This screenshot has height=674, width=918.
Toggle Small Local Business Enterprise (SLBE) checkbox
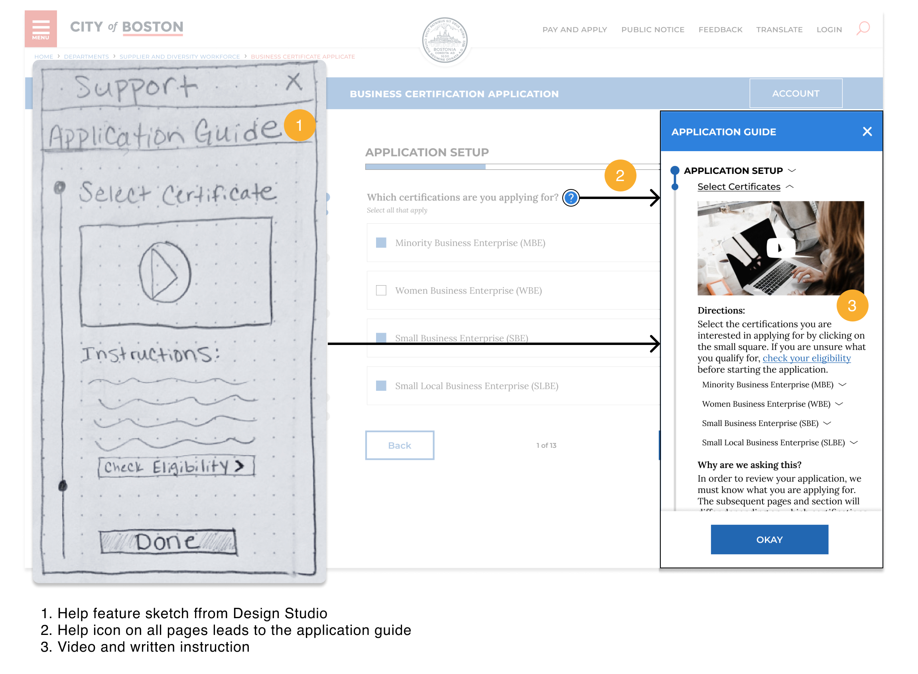[381, 386]
